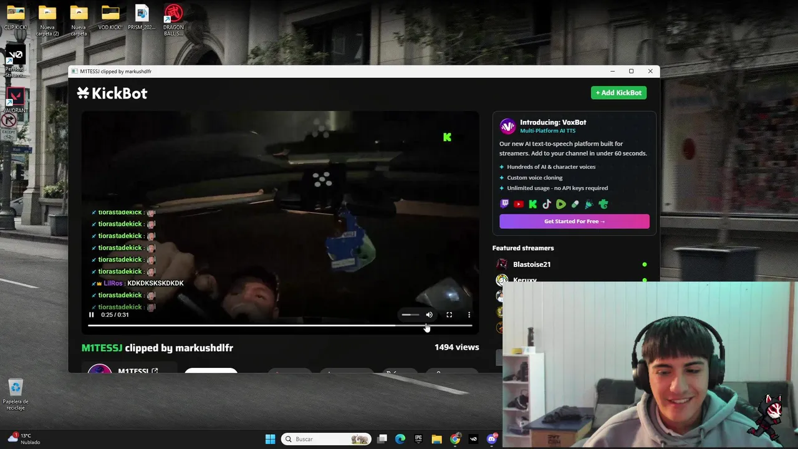This screenshot has height=449, width=798.
Task: Click the Rumble play icon in VoxBot card
Action: click(x=561, y=204)
